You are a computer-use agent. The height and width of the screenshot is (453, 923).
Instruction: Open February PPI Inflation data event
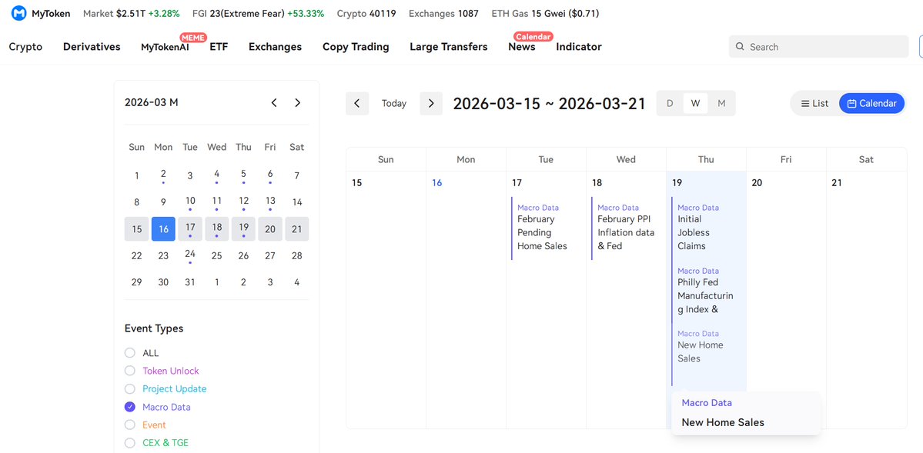tap(626, 228)
